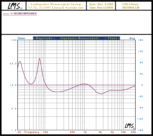The width and height of the screenshot is (153, 136).
Task: Click the '90' degree axis value
Action: point(141,63)
